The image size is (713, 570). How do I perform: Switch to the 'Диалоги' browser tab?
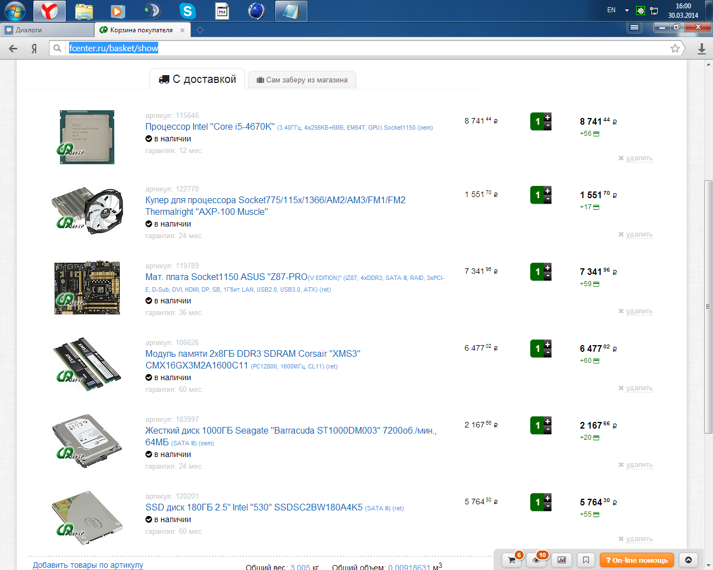click(x=47, y=30)
